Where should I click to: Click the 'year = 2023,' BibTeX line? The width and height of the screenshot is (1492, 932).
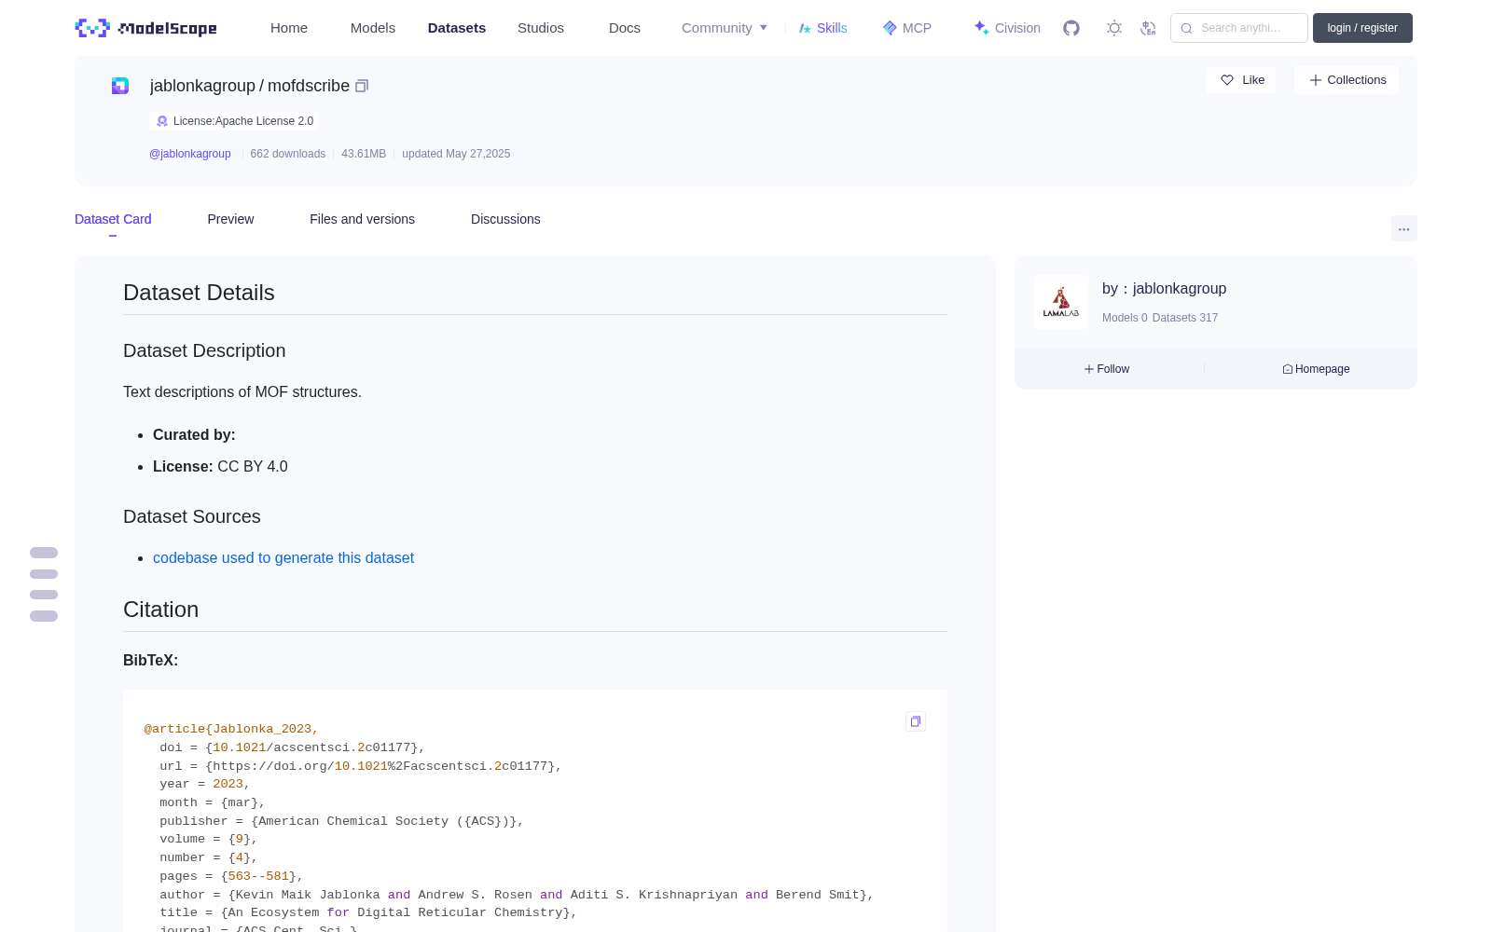pyautogui.click(x=205, y=784)
